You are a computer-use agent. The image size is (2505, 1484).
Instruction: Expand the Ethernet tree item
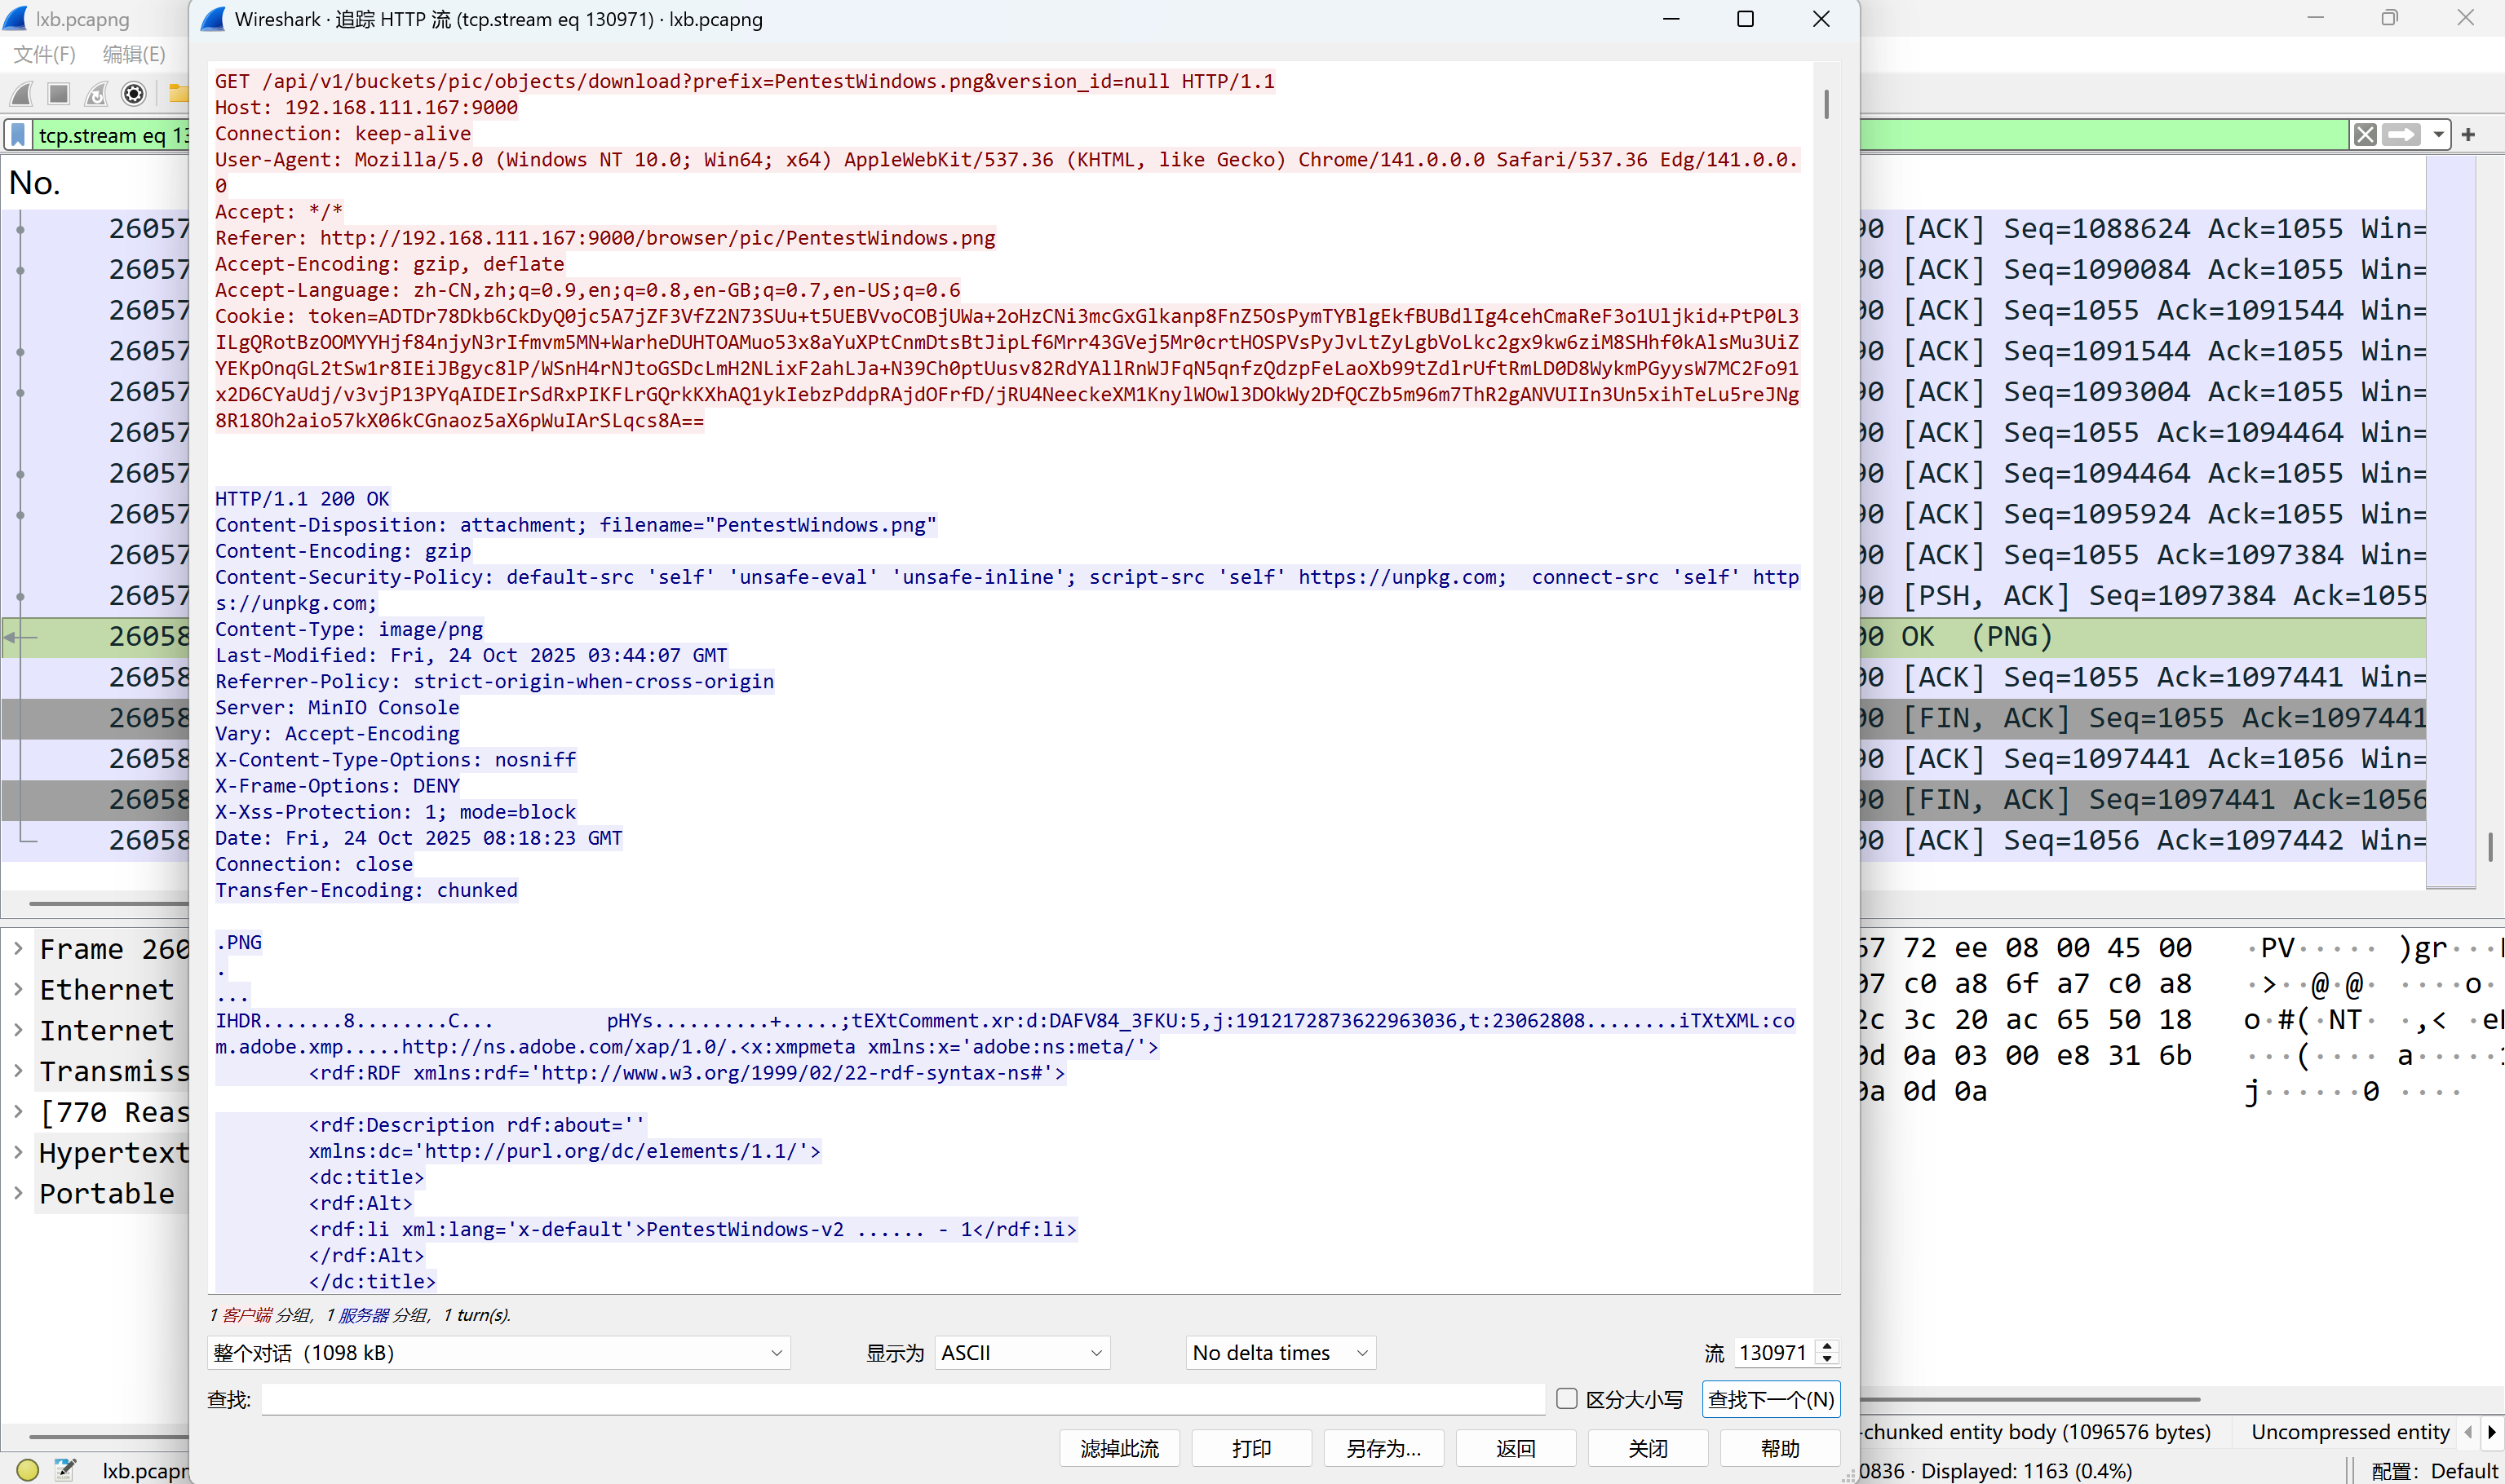click(x=18, y=989)
